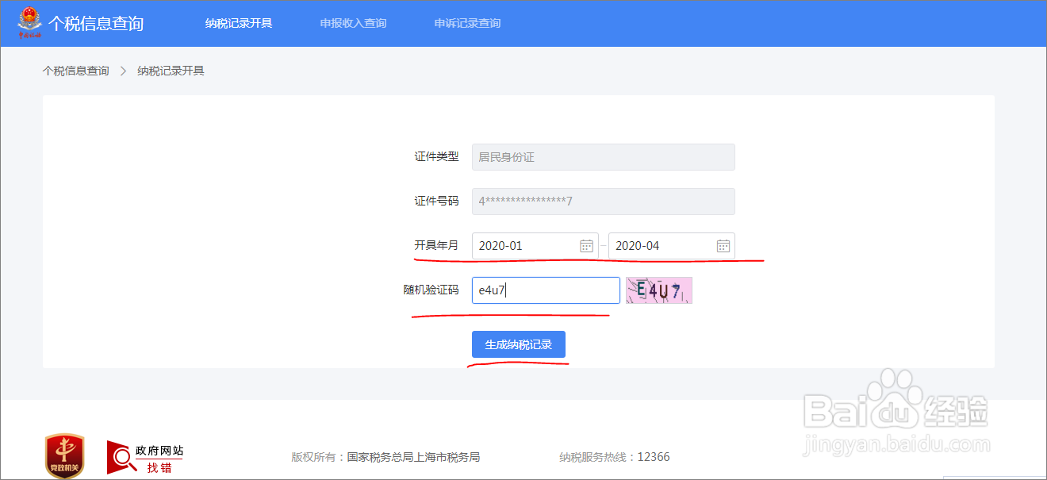The width and height of the screenshot is (1047, 480).
Task: Click the captcha image E4U7 to refresh
Action: 658,290
